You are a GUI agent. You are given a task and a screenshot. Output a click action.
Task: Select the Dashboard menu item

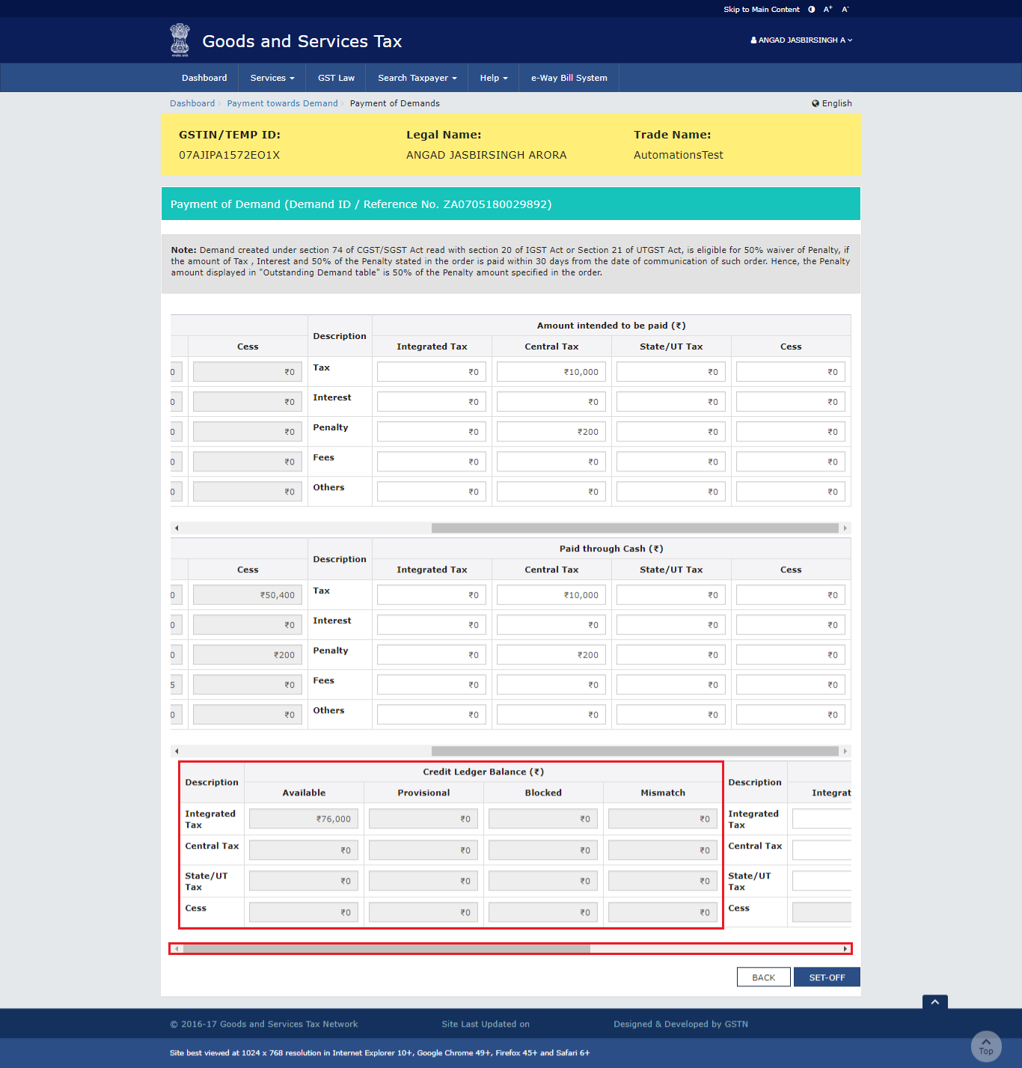point(204,77)
